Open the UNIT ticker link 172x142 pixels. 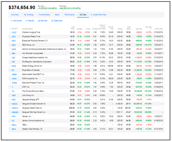tap(14, 96)
